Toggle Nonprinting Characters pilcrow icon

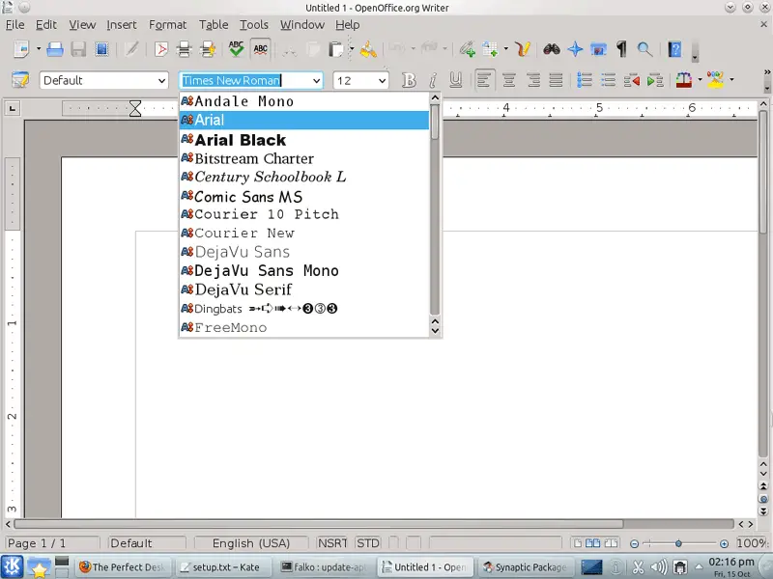tap(621, 49)
